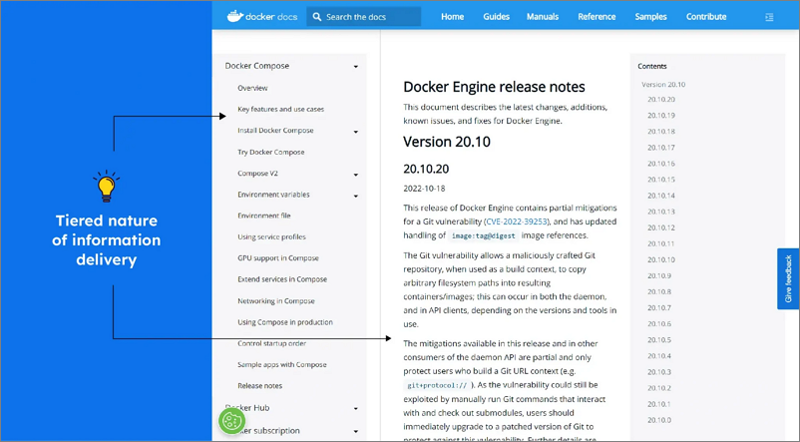Open the Manuals nav item
The image size is (800, 442).
pyautogui.click(x=543, y=17)
